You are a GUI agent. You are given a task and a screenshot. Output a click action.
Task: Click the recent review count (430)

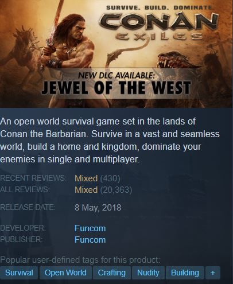click(x=110, y=178)
